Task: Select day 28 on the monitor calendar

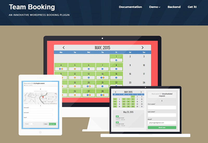Action: [102, 93]
